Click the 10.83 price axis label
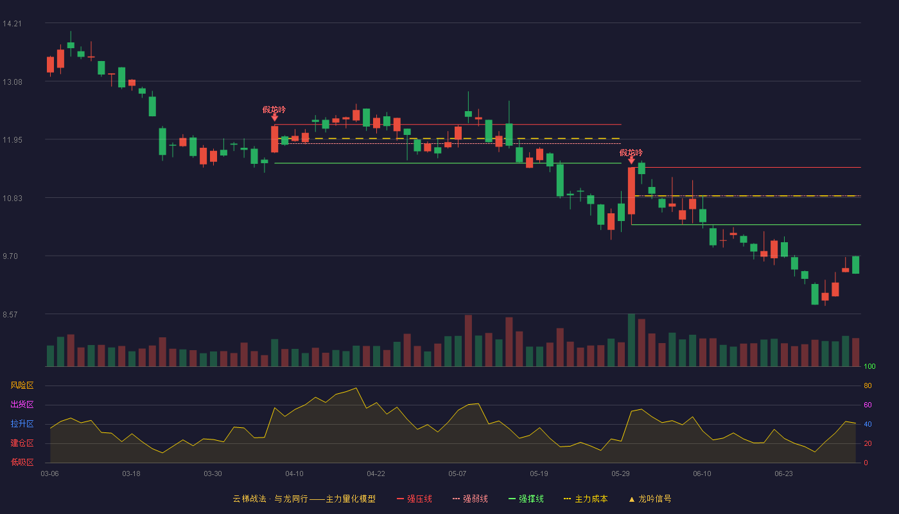The width and height of the screenshot is (899, 514). pyautogui.click(x=12, y=199)
